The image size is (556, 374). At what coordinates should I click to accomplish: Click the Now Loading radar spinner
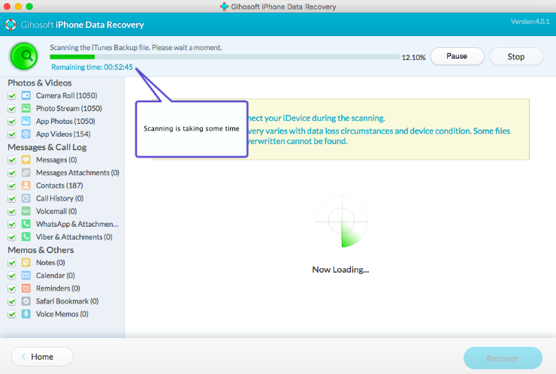pyautogui.click(x=341, y=221)
